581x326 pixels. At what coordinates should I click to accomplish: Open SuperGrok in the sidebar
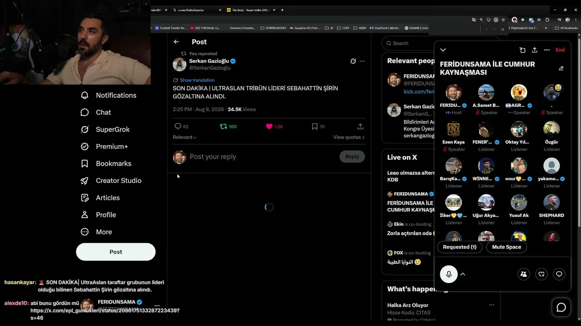tap(105, 129)
